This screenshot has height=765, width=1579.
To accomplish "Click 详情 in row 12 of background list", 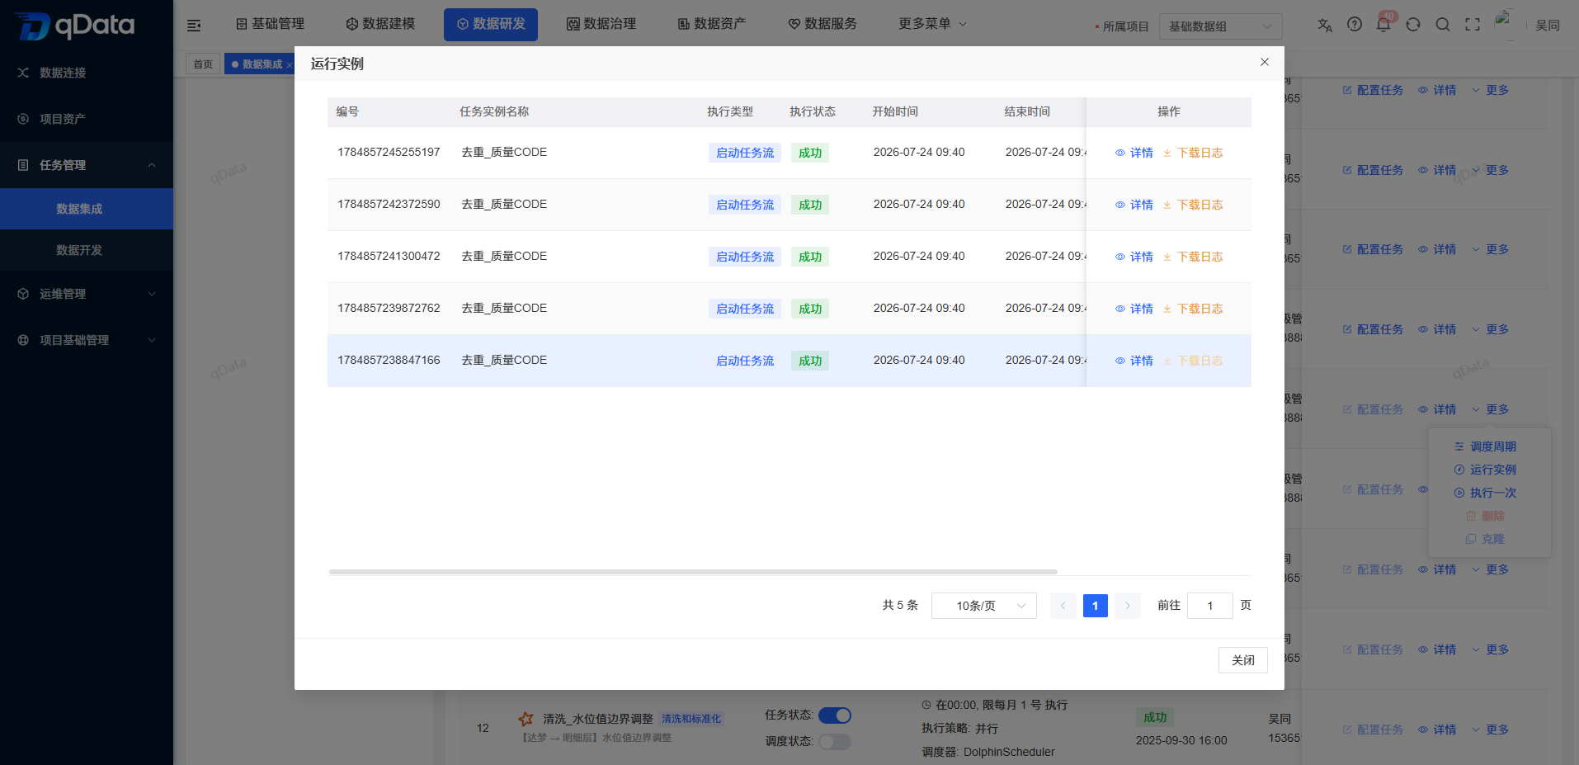I will pyautogui.click(x=1437, y=730).
